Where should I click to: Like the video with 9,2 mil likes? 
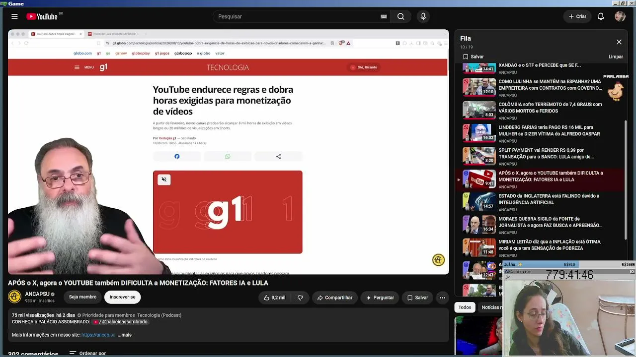[275, 297]
